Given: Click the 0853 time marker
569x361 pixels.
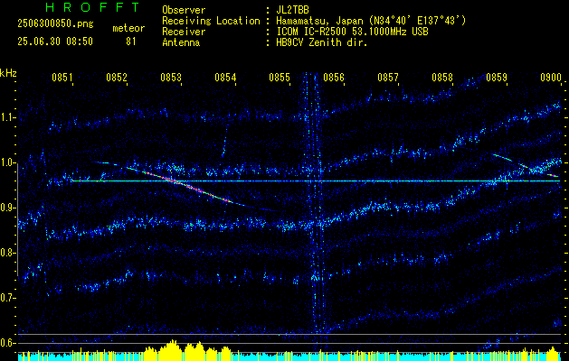Looking at the screenshot, I should tap(171, 78).
